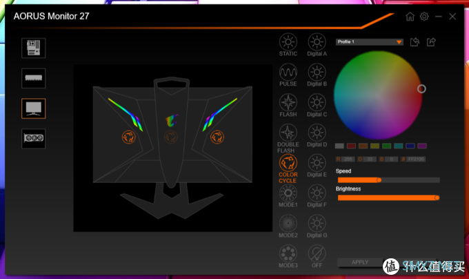Select the teal color swatch

click(399, 146)
